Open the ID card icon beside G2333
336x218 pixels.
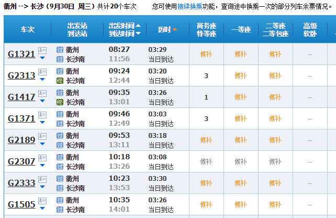42,179
